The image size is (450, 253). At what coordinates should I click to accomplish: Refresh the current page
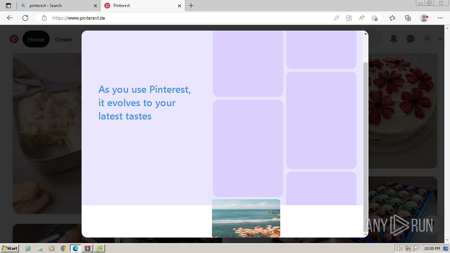click(x=25, y=18)
